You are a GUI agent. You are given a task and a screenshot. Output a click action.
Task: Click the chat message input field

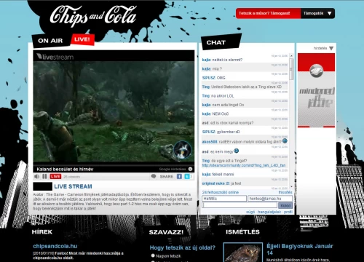coord(240,205)
